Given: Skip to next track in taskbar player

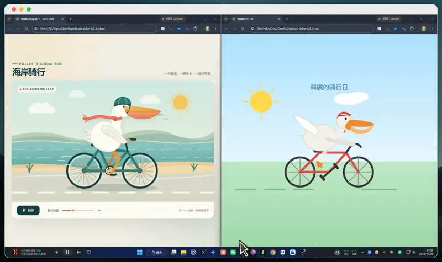Looking at the screenshot, I should (x=78, y=252).
